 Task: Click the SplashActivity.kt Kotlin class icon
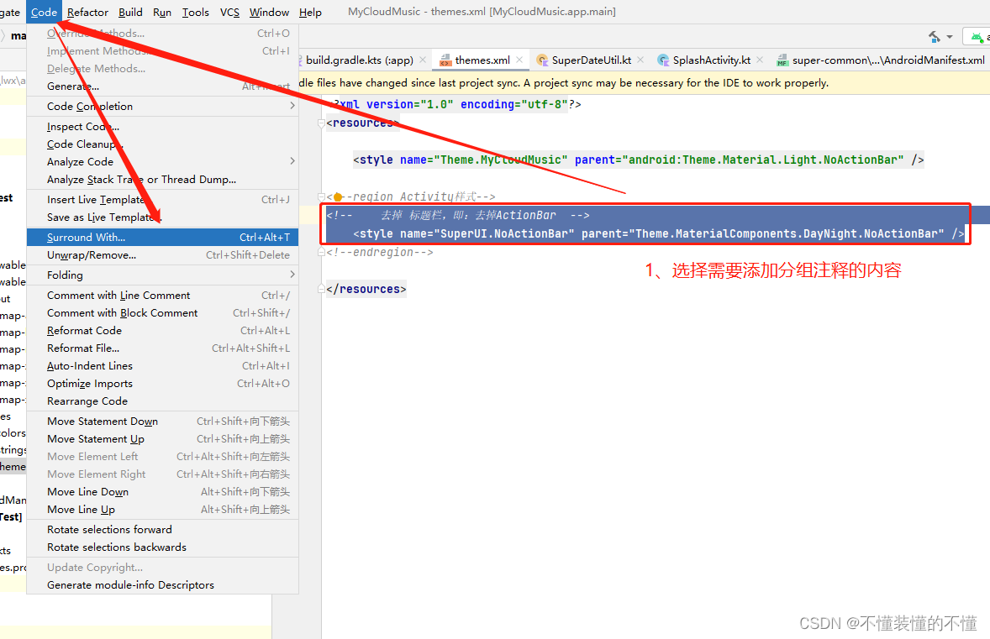coord(663,60)
